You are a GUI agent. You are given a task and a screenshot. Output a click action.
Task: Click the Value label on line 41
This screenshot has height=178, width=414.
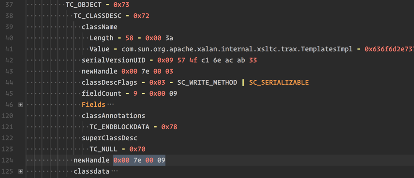pos(100,49)
